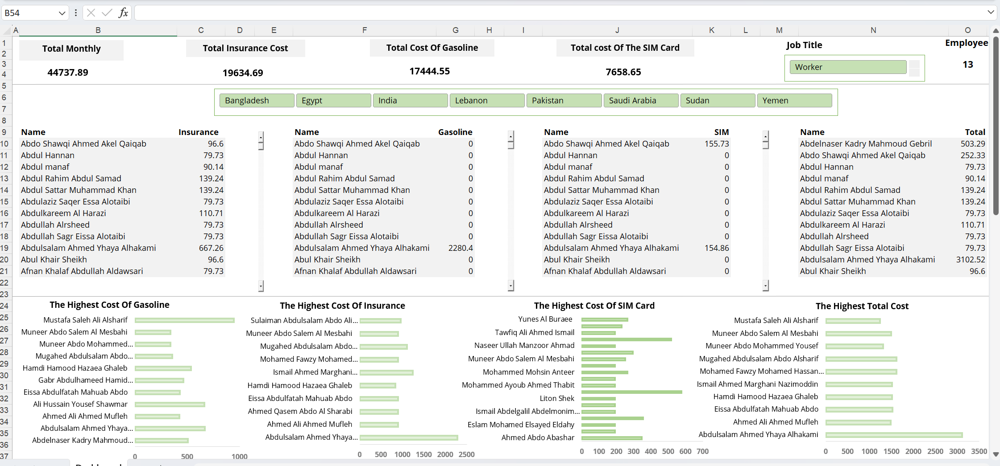Image resolution: width=1000 pixels, height=466 pixels.
Task: Click the Select All corner triangle
Action: [x=6, y=30]
